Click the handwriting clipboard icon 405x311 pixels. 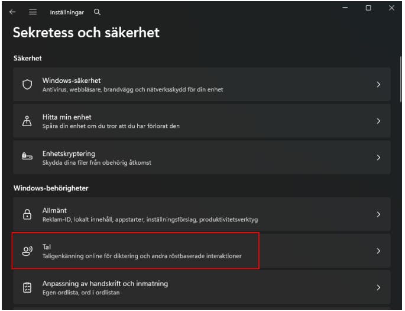(27, 287)
